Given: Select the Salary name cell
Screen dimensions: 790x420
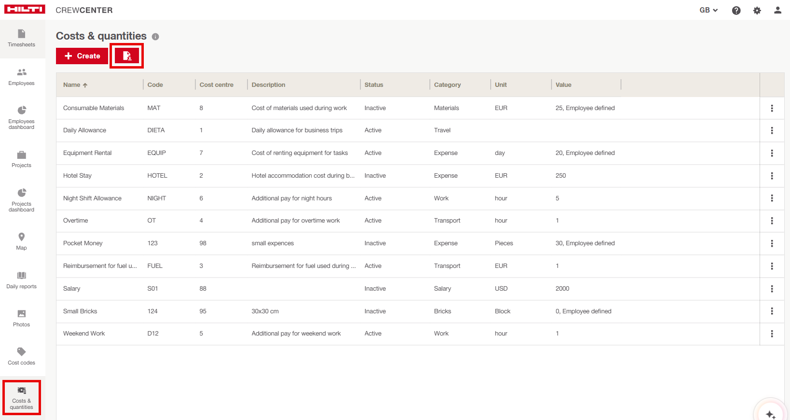Looking at the screenshot, I should 72,289.
